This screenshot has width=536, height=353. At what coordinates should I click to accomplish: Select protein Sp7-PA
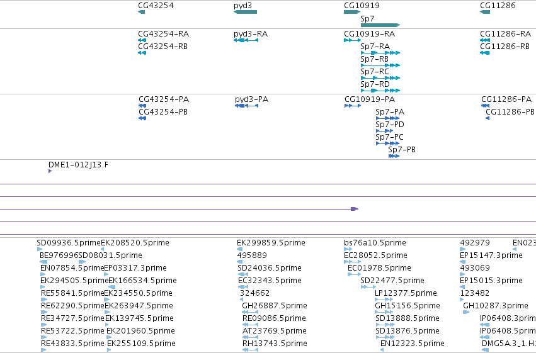tap(387, 118)
